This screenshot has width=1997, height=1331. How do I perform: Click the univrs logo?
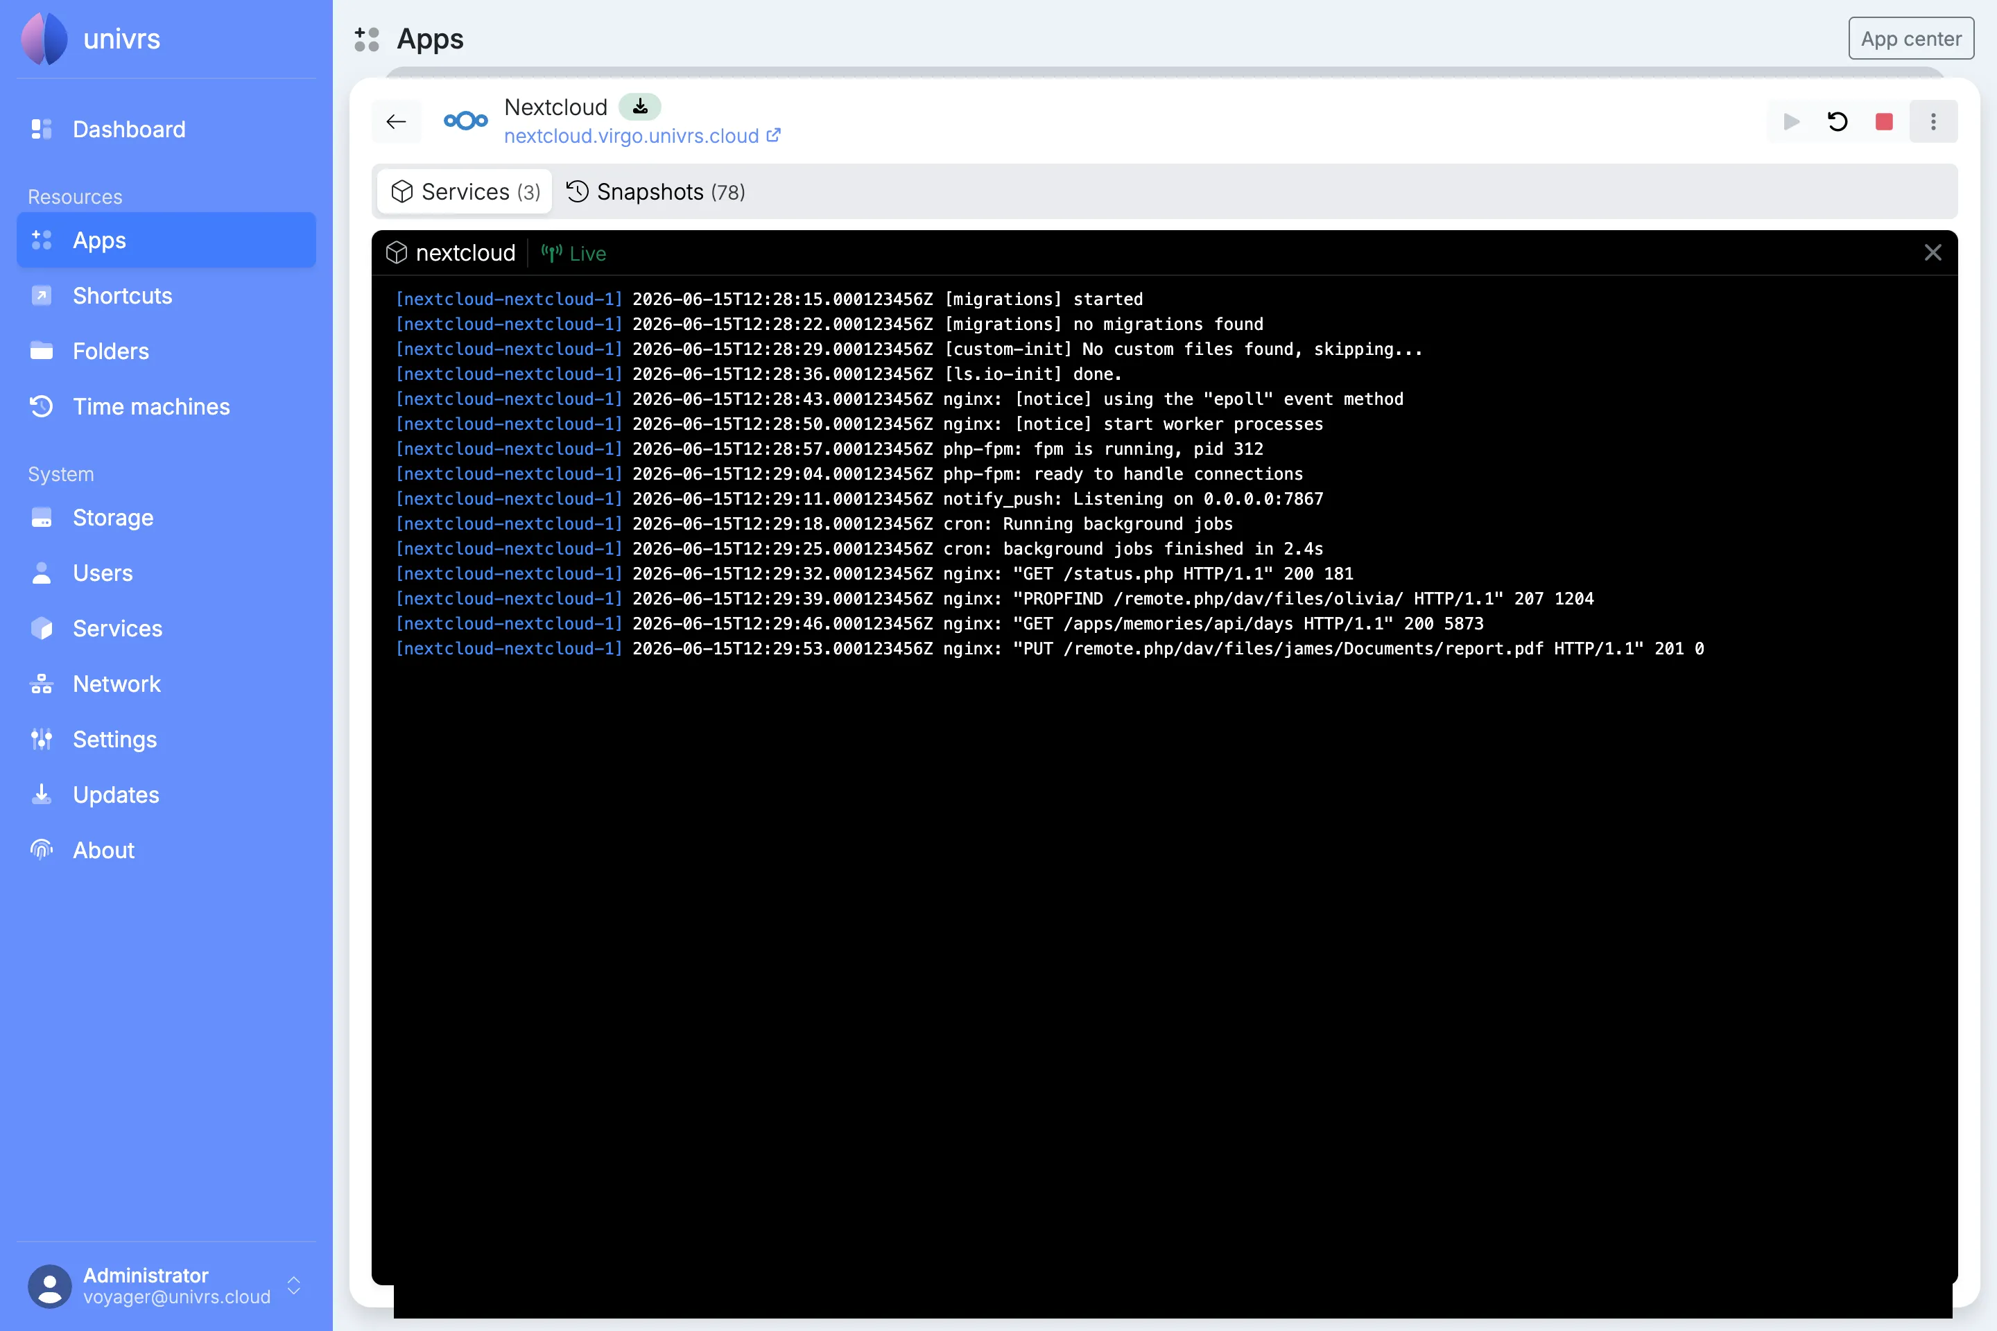[44, 39]
